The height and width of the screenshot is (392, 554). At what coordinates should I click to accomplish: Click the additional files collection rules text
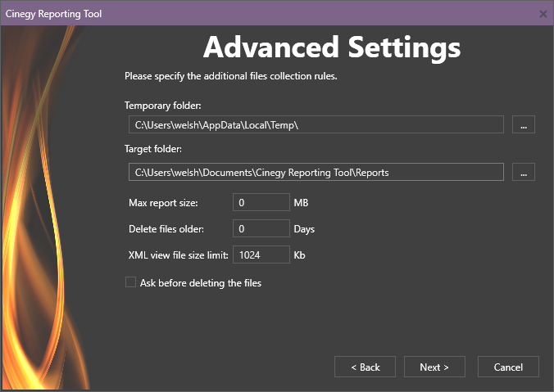tap(231, 76)
